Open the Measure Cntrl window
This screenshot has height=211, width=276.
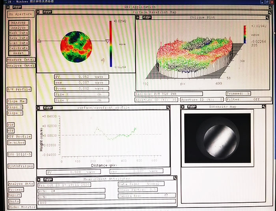pos(21,60)
